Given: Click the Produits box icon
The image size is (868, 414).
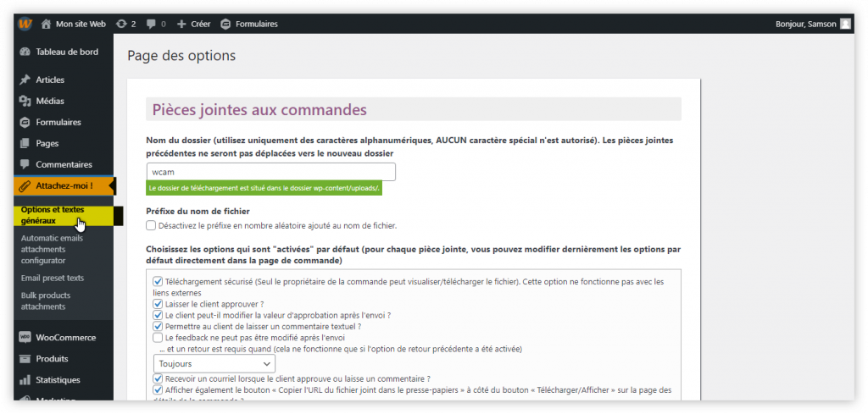Looking at the screenshot, I should (x=25, y=359).
